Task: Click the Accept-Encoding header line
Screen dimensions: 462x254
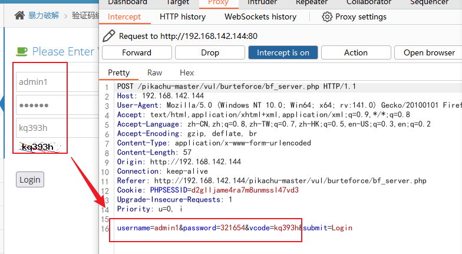Action: tap(187, 133)
